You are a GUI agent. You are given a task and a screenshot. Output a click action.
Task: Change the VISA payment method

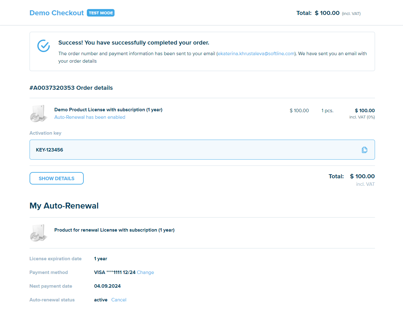(x=145, y=272)
